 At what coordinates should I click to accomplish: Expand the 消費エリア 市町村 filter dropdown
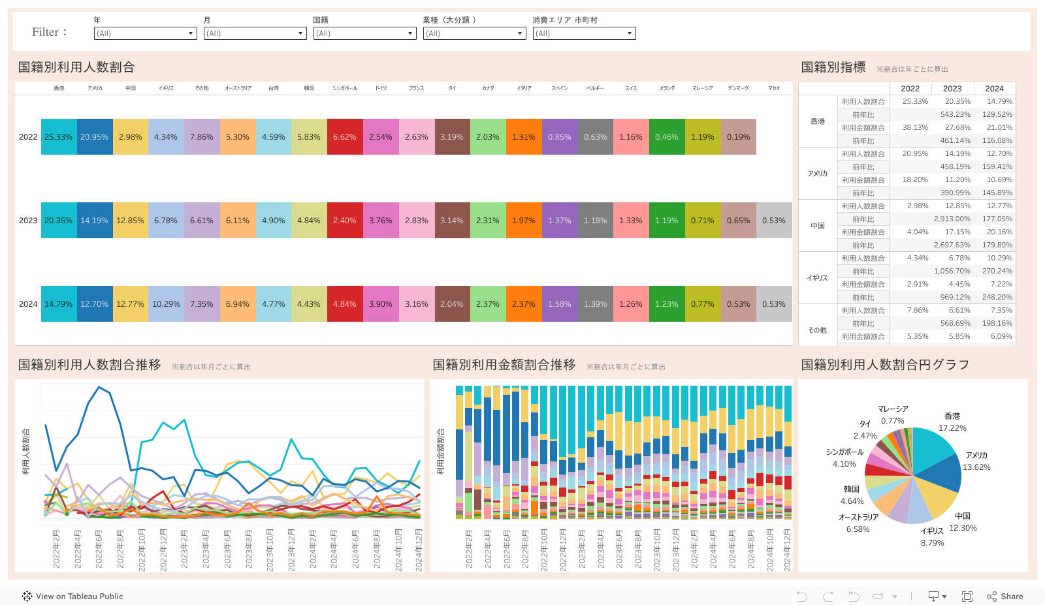coord(584,33)
